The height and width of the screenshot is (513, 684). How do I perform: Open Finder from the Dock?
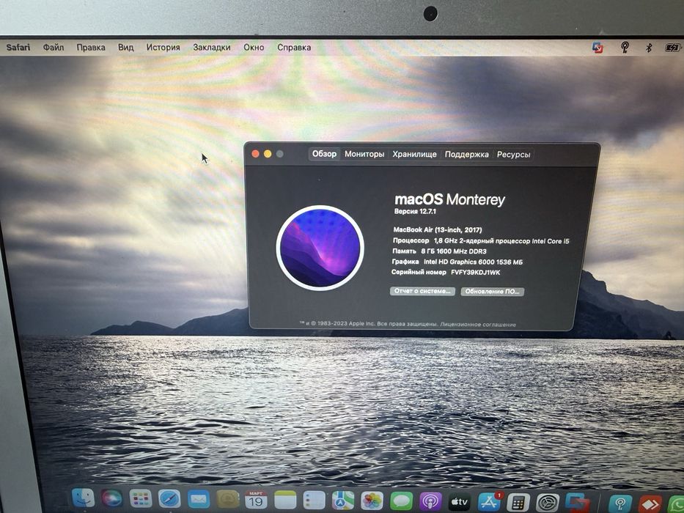point(83,498)
